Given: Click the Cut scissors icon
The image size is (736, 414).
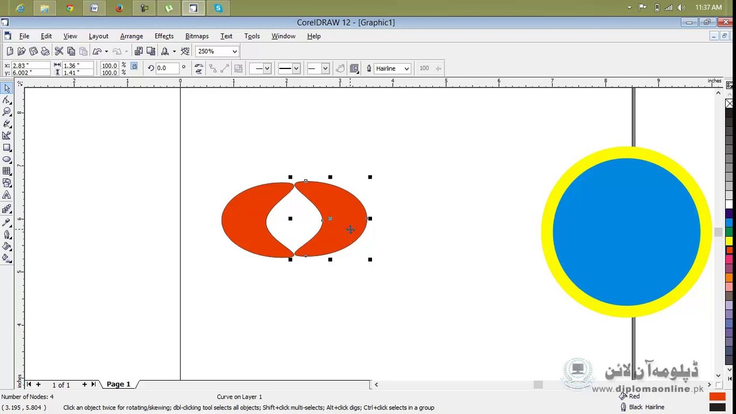Looking at the screenshot, I should [x=59, y=51].
